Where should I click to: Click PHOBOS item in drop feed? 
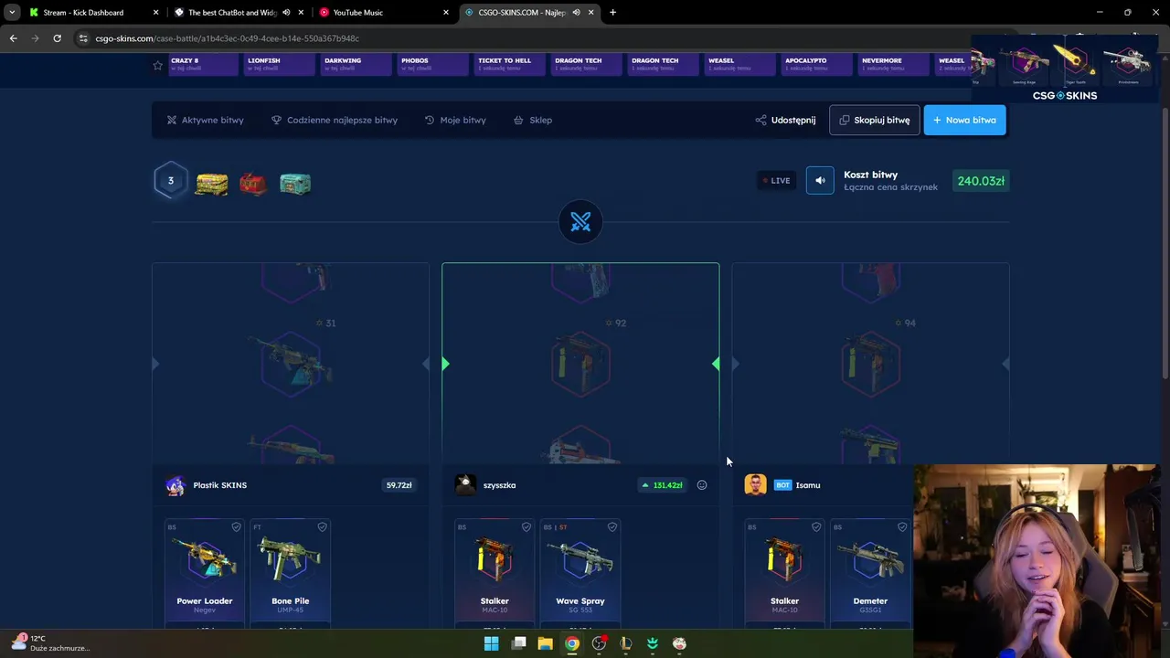click(x=432, y=65)
